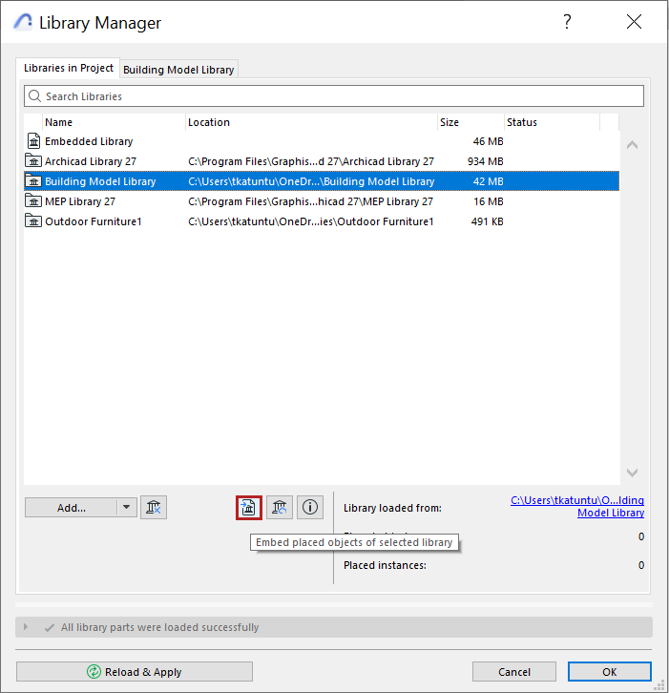Image resolution: width=669 pixels, height=693 pixels.
Task: Click the Placed instances label
Action: pyautogui.click(x=385, y=565)
